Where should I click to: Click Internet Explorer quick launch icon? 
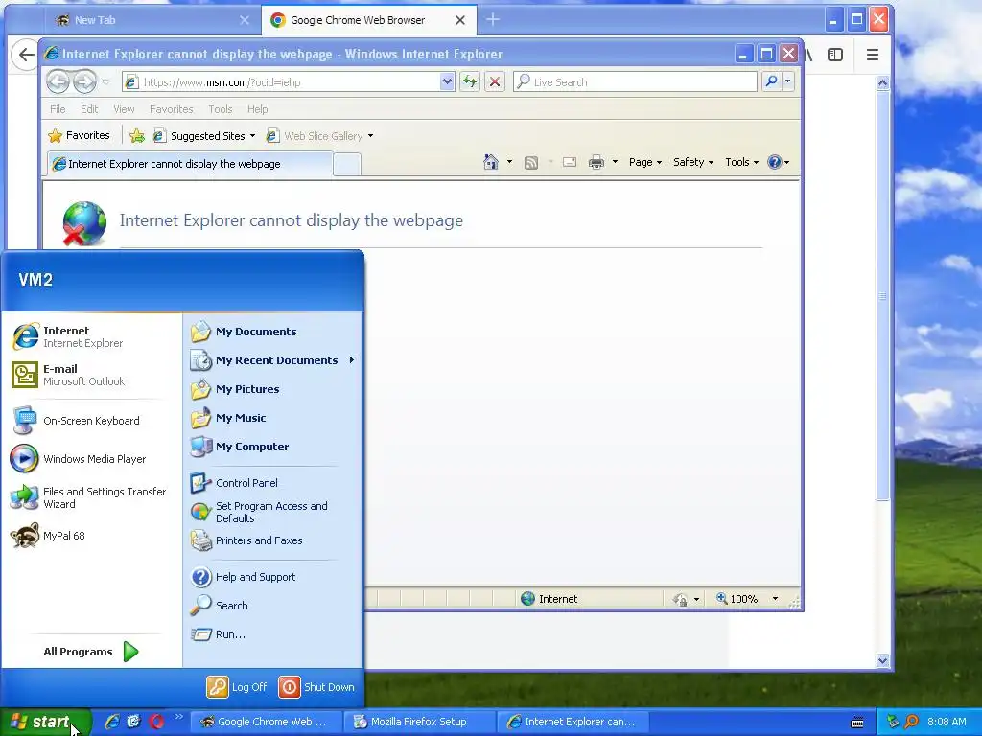pyautogui.click(x=111, y=722)
